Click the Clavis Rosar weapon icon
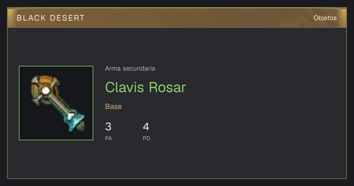Image resolution: width=354 pixels, height=186 pixels. point(58,103)
